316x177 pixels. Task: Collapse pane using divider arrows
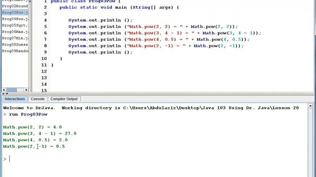5,94
